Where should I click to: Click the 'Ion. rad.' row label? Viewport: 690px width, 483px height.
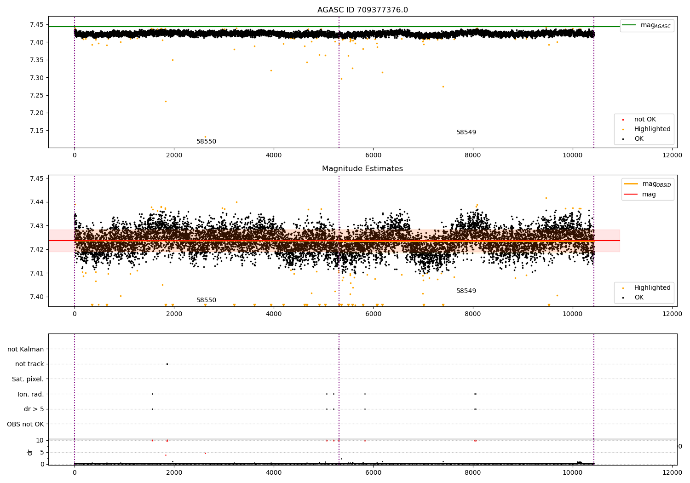(x=31, y=394)
